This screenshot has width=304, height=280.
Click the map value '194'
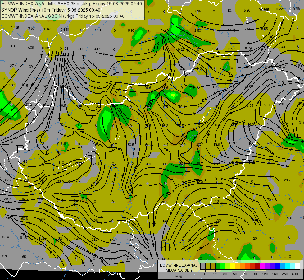coord(77,239)
